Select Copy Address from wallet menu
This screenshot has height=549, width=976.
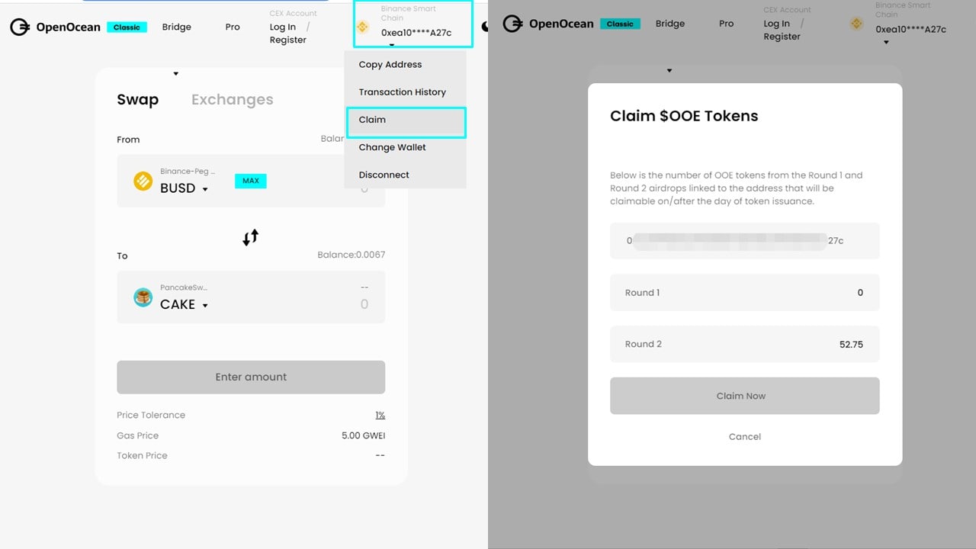click(x=405, y=65)
